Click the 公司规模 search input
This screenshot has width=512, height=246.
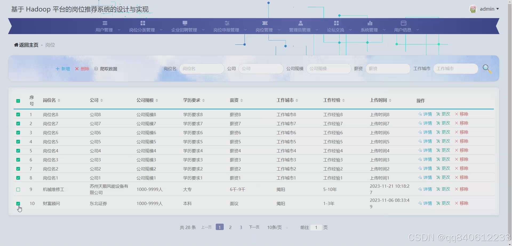329,69
